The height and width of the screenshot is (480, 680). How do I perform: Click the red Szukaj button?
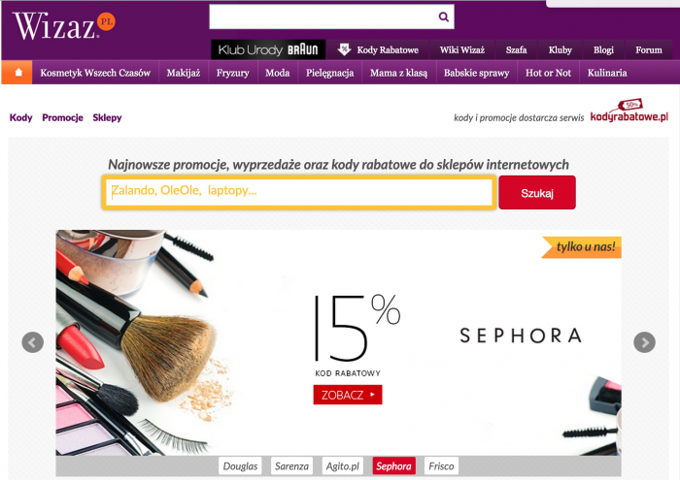537,193
